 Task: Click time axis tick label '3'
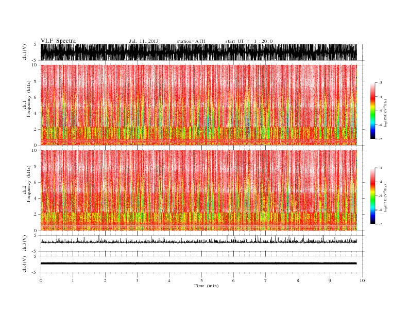tap(137, 281)
